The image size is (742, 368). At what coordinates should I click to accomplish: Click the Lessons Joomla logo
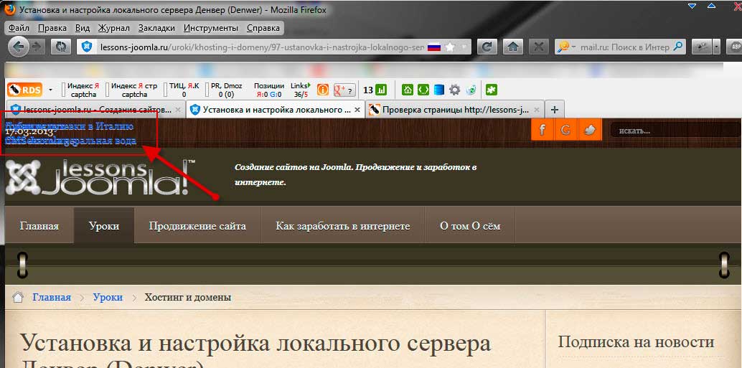[x=100, y=177]
